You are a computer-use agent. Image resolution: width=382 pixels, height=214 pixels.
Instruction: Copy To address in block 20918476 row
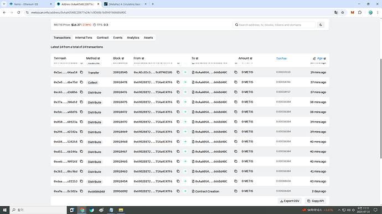[x=236, y=92]
